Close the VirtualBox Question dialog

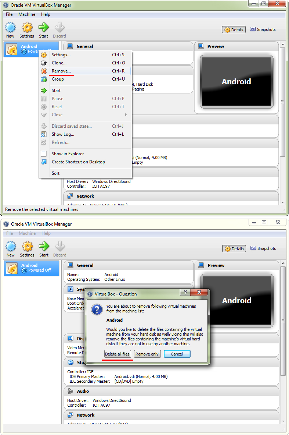(199, 292)
